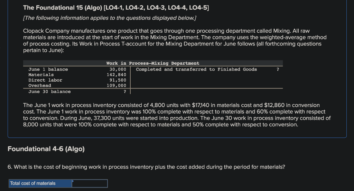Click the June 30 balance question mark
Viewport: 354px width, 191px height.
(125, 92)
